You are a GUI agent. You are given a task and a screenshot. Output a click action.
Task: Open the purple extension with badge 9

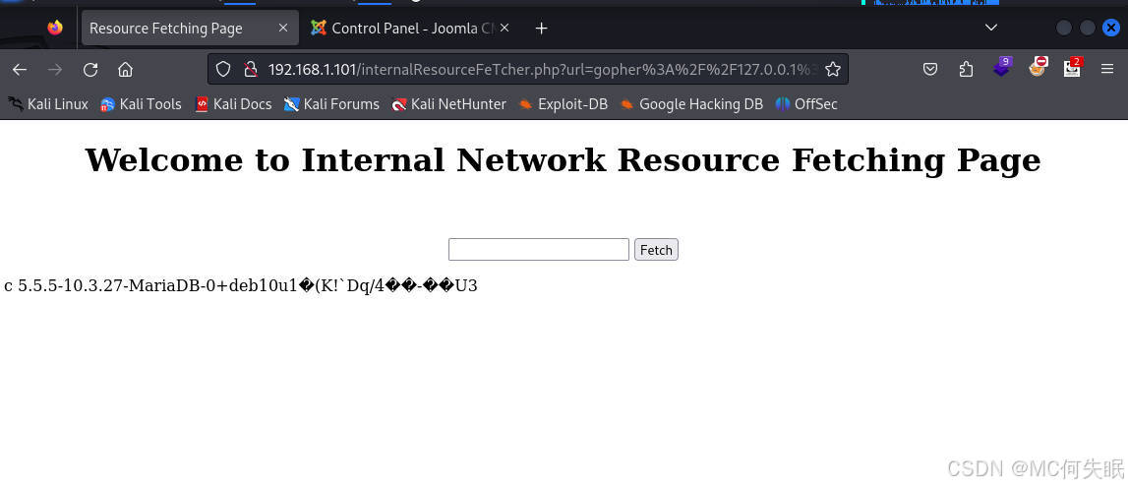[x=1002, y=68]
